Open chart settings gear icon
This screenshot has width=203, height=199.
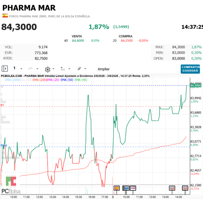pyautogui.click(x=47, y=69)
